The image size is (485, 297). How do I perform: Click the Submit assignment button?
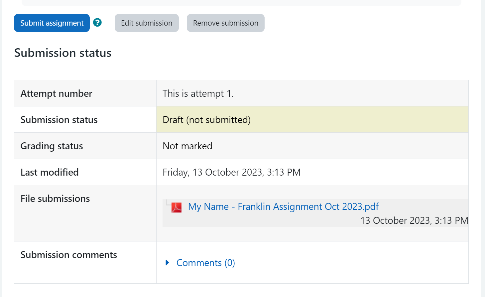(52, 23)
